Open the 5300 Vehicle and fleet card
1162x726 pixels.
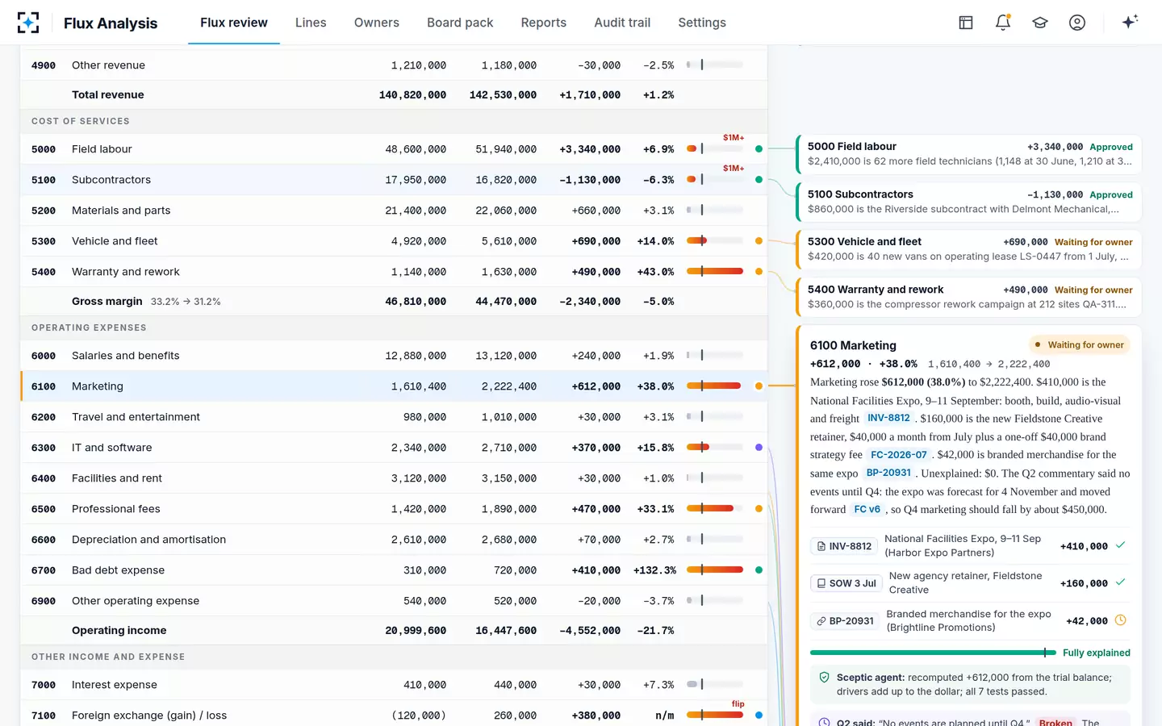[x=969, y=249]
